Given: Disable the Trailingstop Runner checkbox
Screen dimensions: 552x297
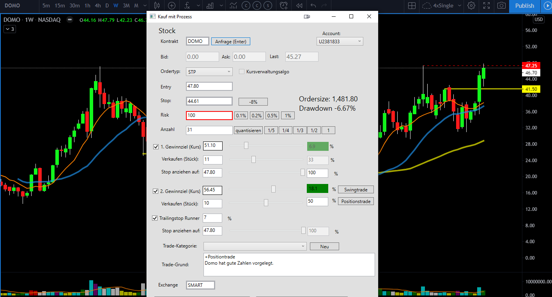Looking at the screenshot, I should click(155, 218).
